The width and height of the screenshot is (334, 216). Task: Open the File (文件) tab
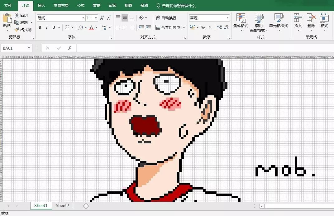[x=8, y=6]
